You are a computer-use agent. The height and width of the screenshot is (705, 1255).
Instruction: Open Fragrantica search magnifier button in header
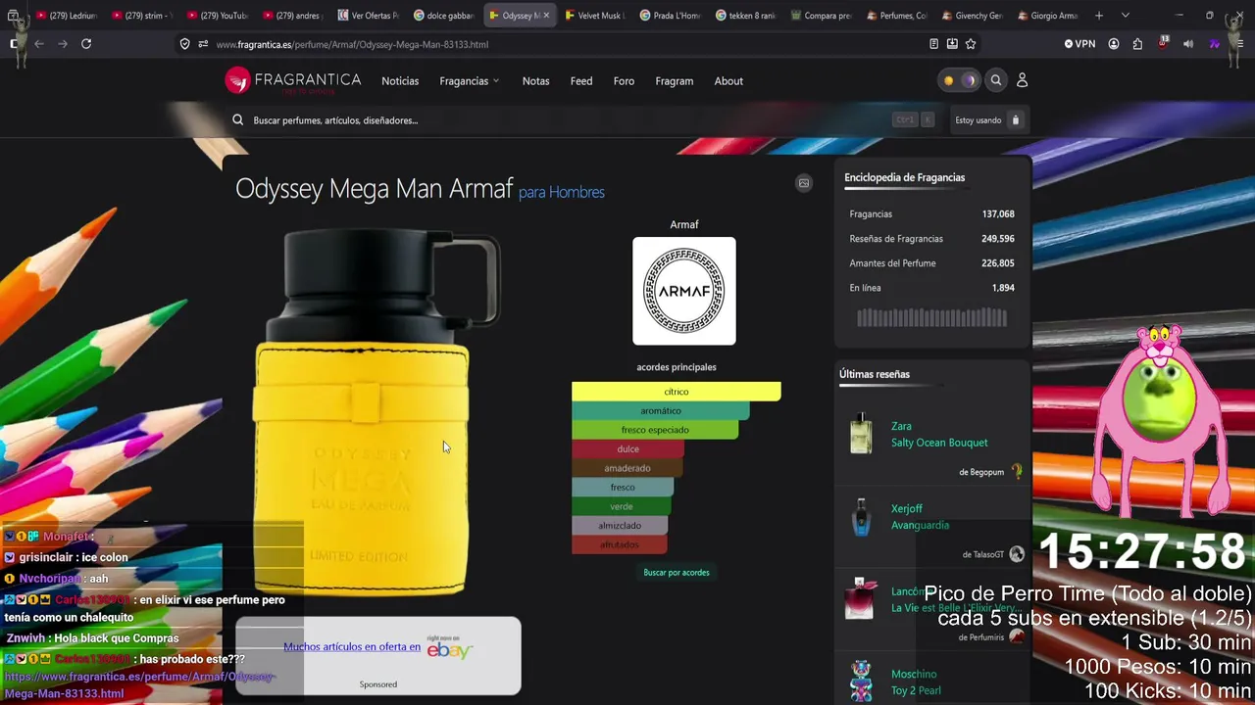pyautogui.click(x=996, y=80)
